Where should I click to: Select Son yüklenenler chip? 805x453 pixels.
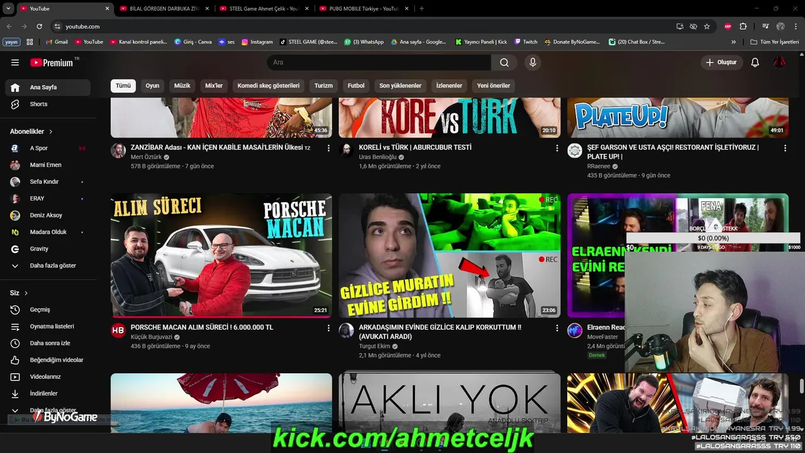click(x=400, y=86)
